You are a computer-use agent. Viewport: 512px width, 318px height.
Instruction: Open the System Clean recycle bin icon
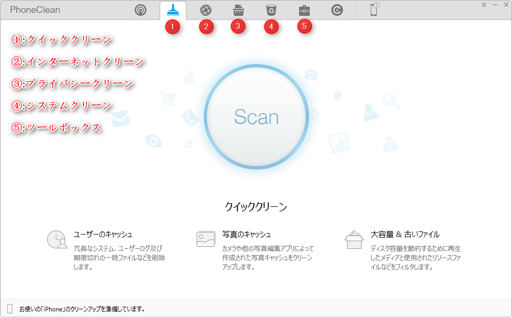(x=271, y=10)
